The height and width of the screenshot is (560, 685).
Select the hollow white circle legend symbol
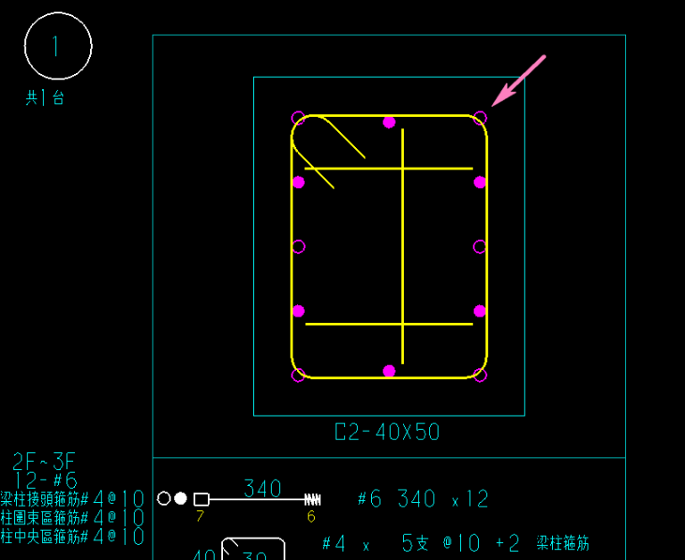point(164,498)
